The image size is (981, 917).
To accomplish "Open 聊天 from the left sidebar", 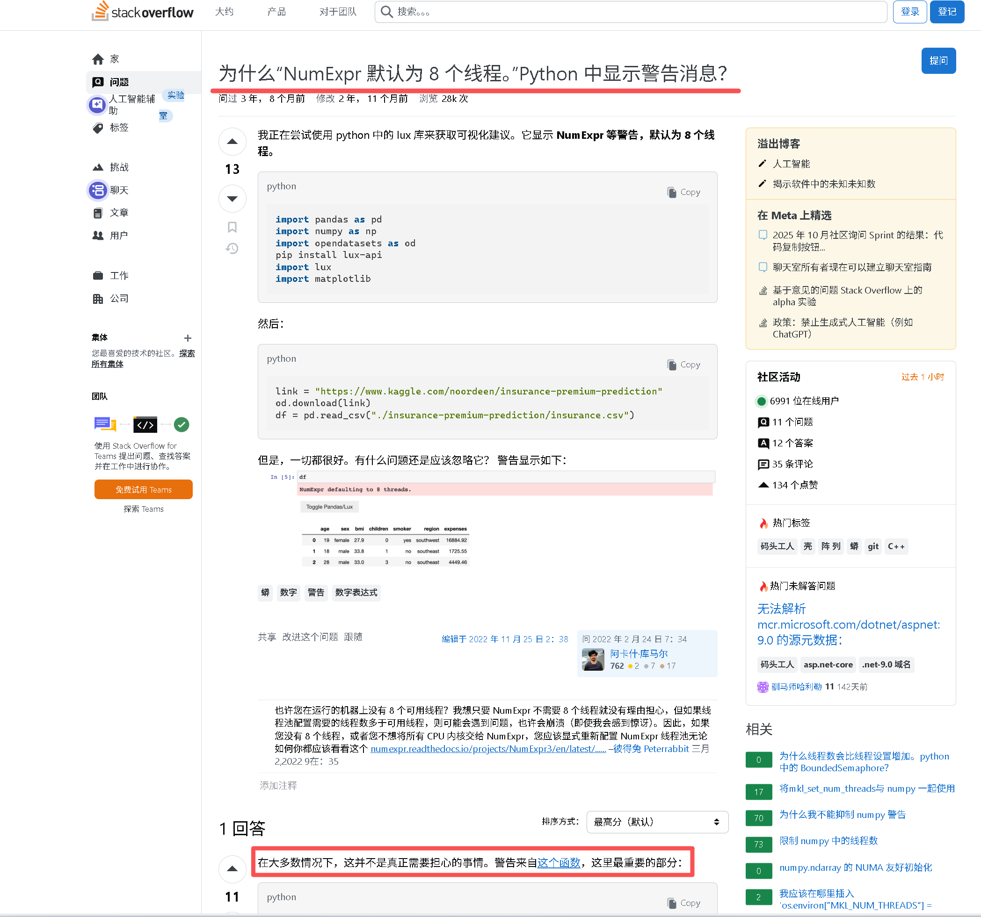I will click(x=118, y=190).
